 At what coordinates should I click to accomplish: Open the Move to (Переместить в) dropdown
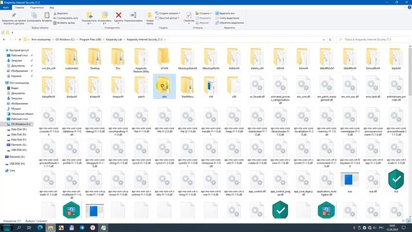(89, 19)
